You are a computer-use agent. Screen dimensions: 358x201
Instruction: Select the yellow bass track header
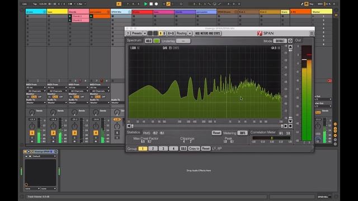click(57, 12)
